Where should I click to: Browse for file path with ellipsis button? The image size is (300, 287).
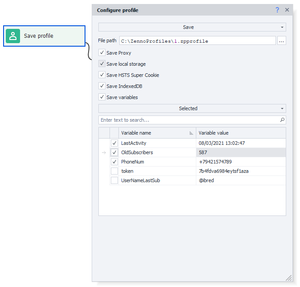pyautogui.click(x=281, y=41)
